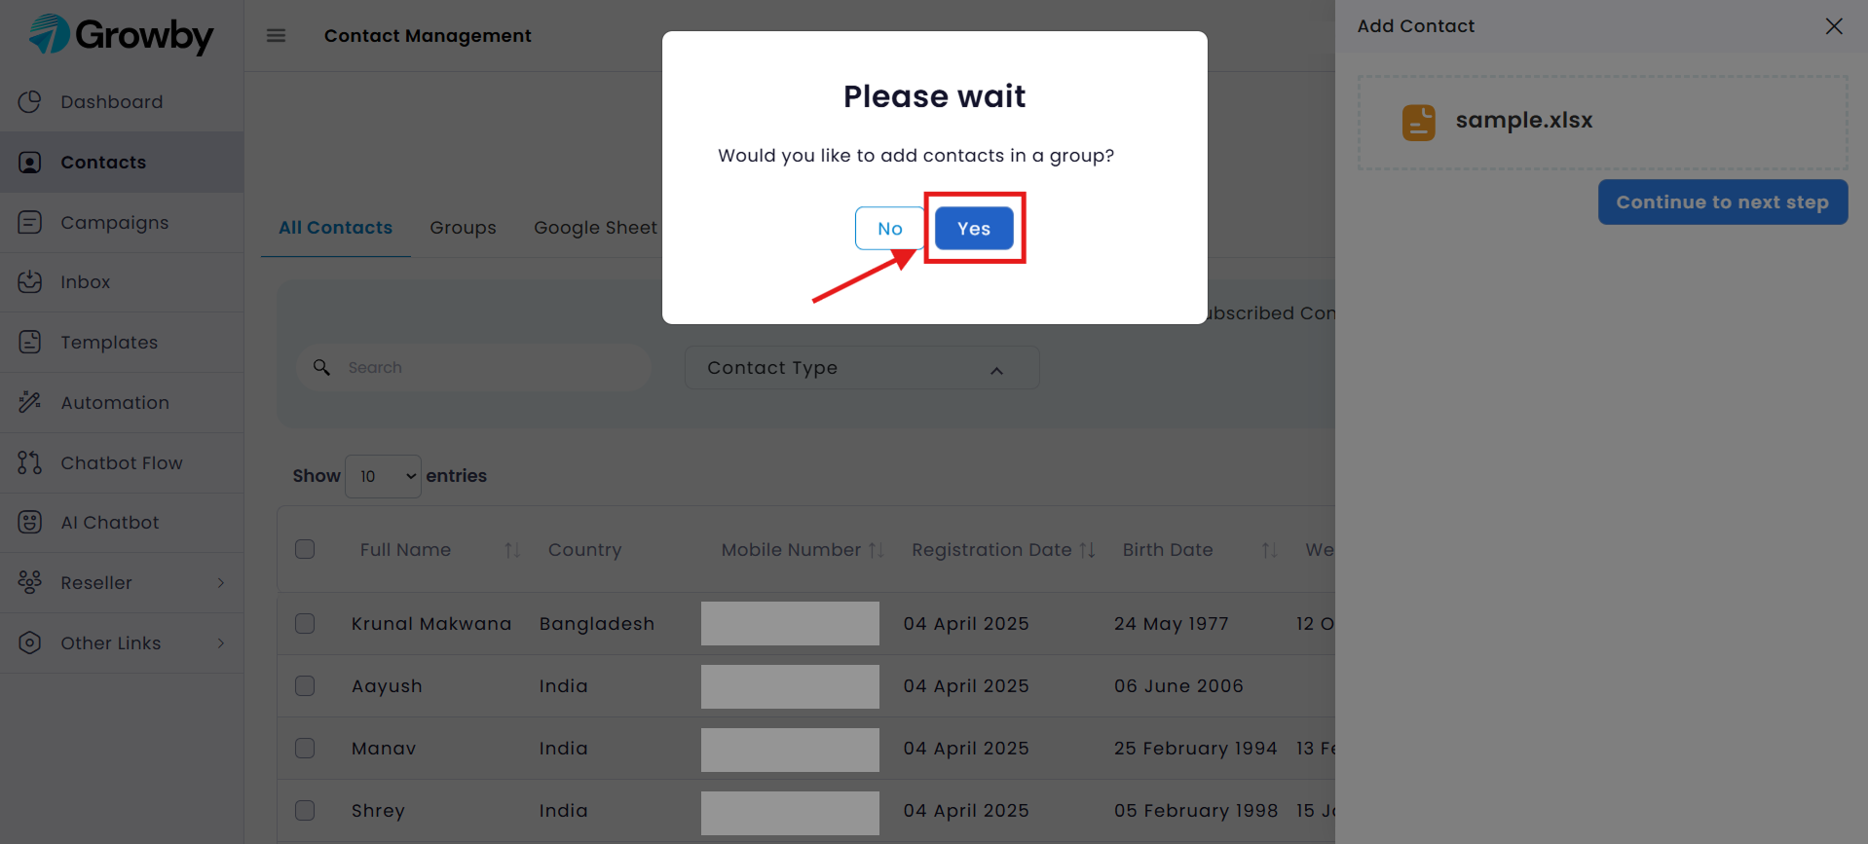
Task: Expand the Reseller submenu chevron
Action: (221, 582)
